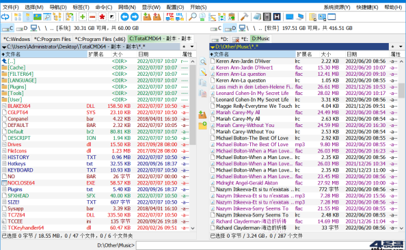Viewport: 406px width, 250px height.
Task: Open quick view panel magnifier-window icon
Action: pos(47,17)
